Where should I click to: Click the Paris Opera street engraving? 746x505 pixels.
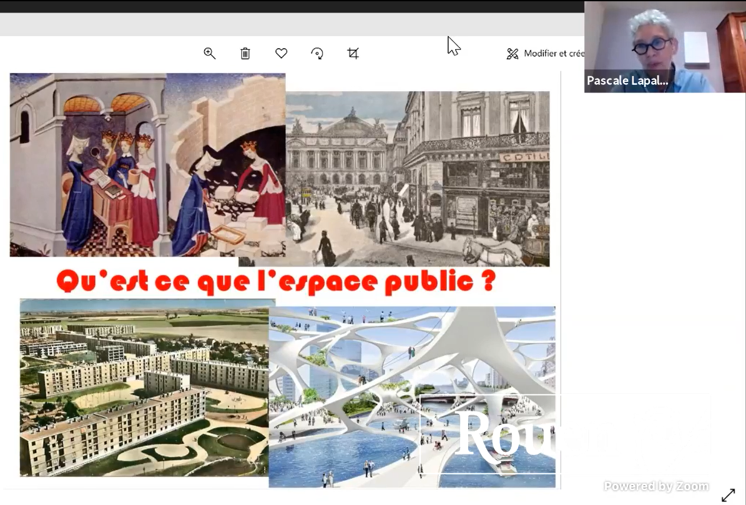[x=418, y=179]
